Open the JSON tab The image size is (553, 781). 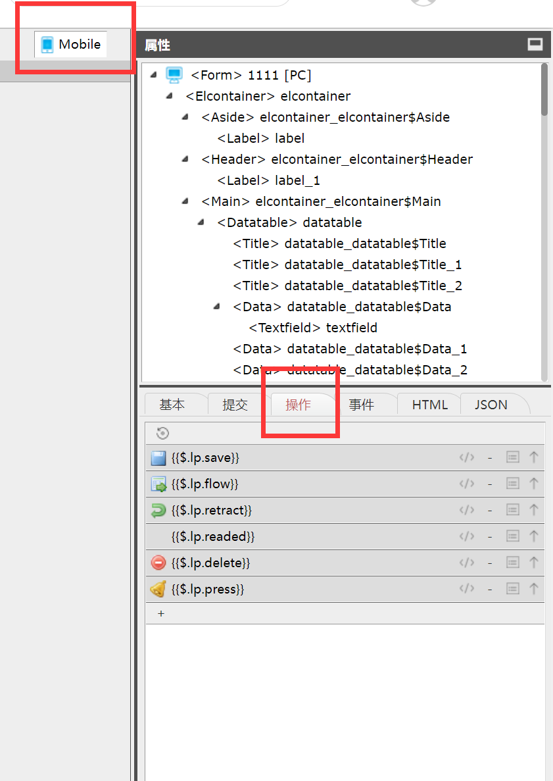pyautogui.click(x=491, y=405)
